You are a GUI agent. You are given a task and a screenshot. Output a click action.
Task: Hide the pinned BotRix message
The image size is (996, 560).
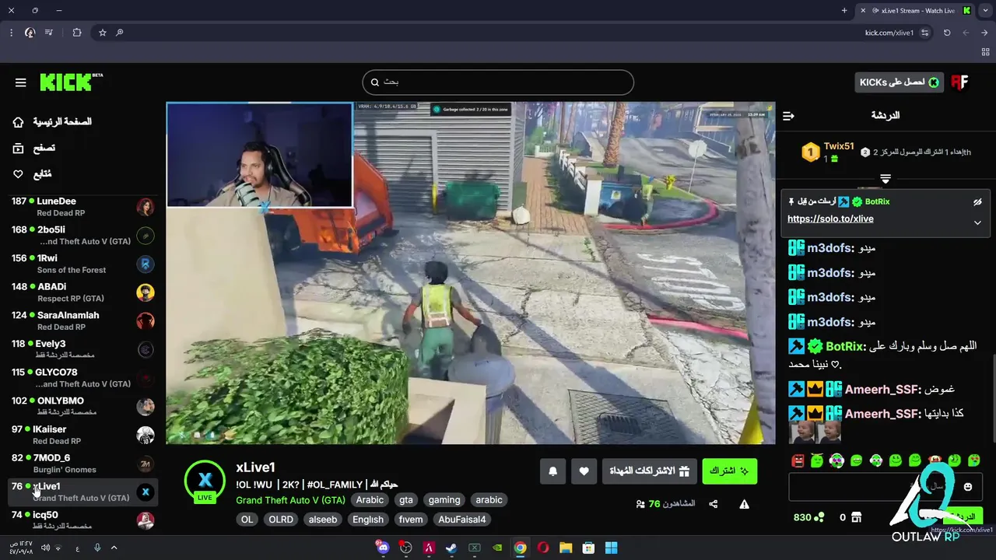[x=977, y=202]
